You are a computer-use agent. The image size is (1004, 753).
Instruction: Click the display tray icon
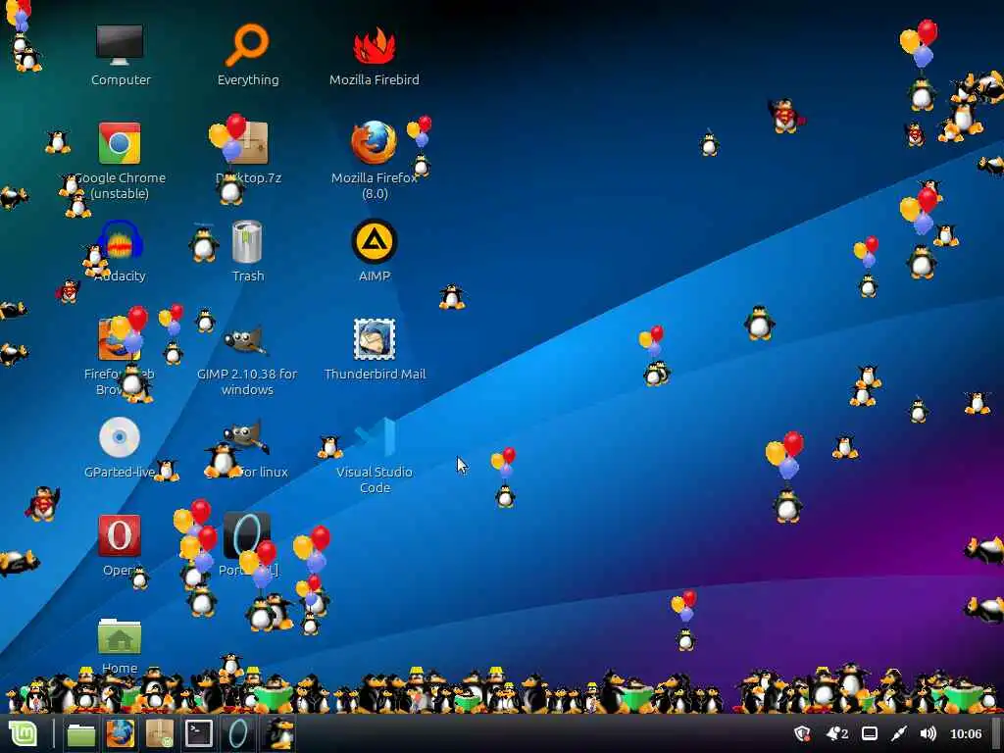point(870,733)
